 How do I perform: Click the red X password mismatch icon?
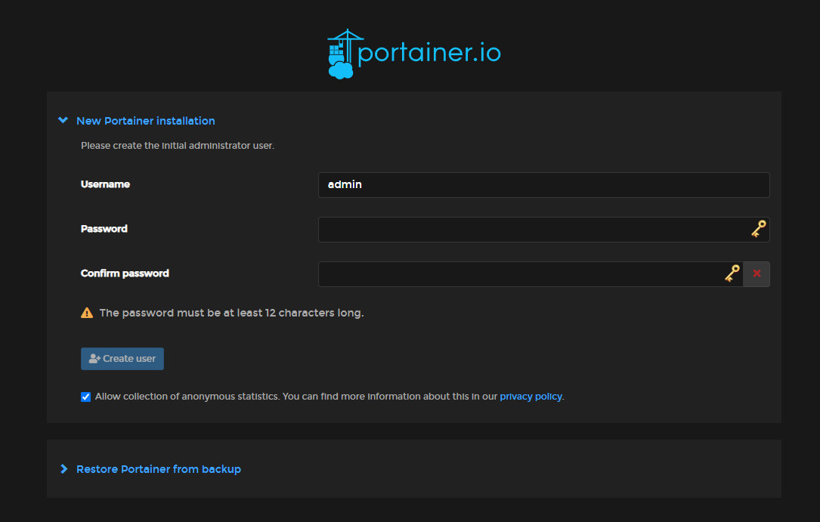757,274
